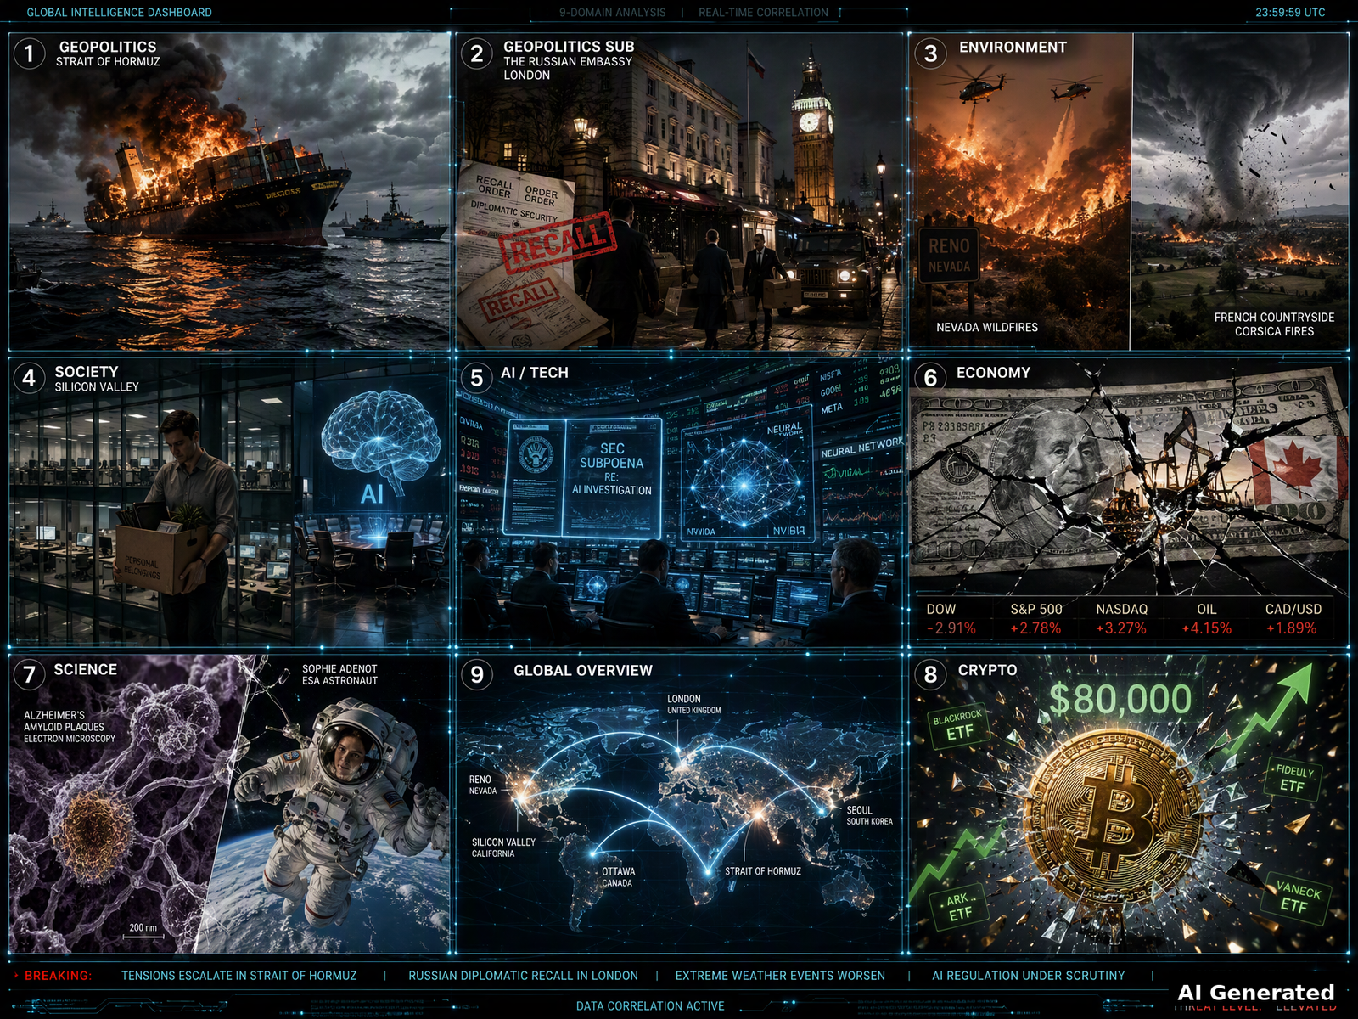Click the ENVIRONMENT panel title
This screenshot has height=1019, width=1358.
click(1013, 47)
